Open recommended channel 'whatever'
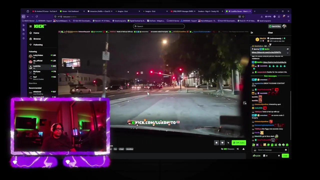The image size is (320, 180). [x=42, y=92]
